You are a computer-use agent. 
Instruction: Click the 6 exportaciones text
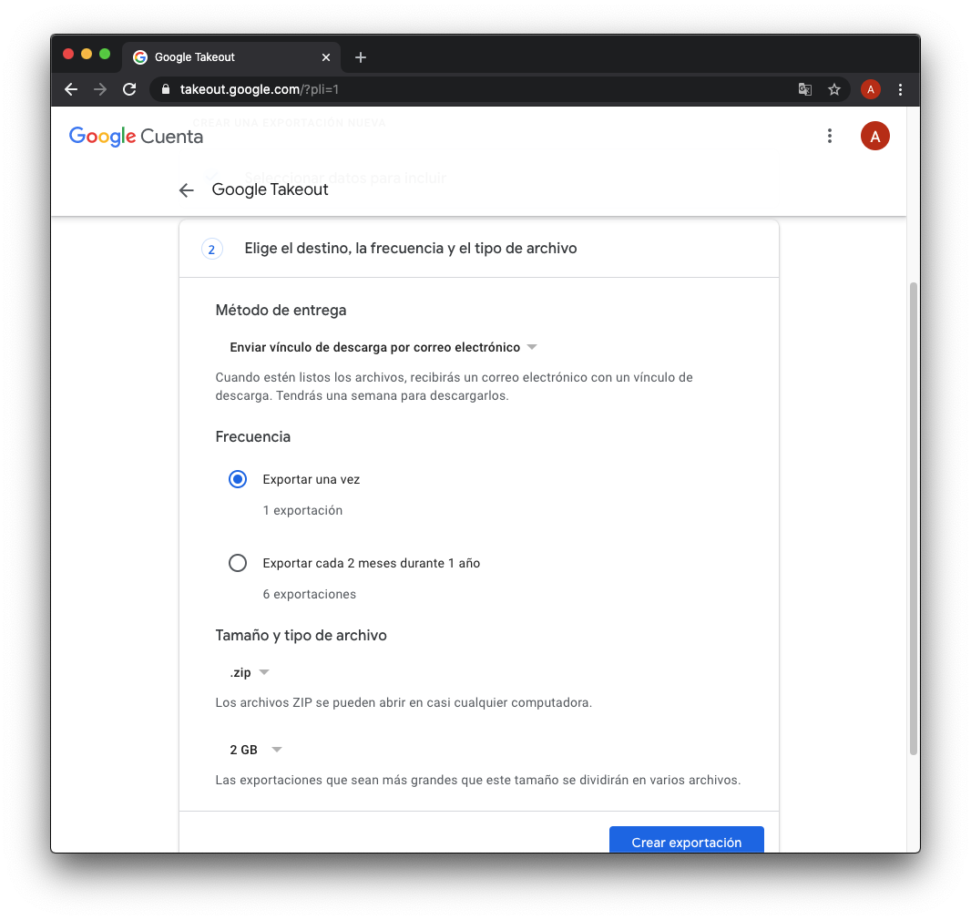coord(309,594)
